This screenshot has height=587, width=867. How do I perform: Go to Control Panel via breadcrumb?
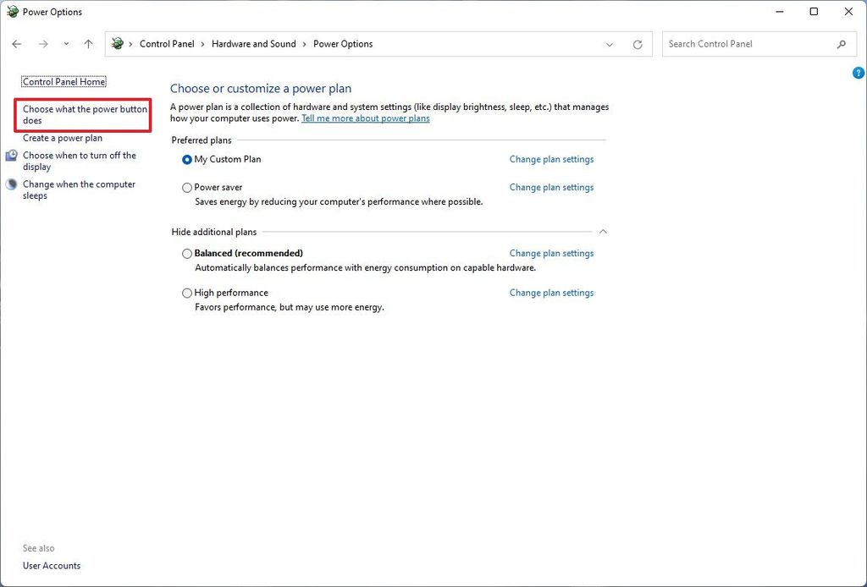[x=167, y=43]
